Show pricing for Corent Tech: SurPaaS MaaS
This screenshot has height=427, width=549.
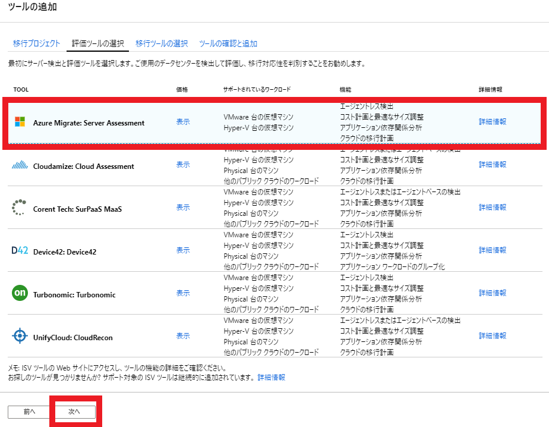[x=183, y=208]
